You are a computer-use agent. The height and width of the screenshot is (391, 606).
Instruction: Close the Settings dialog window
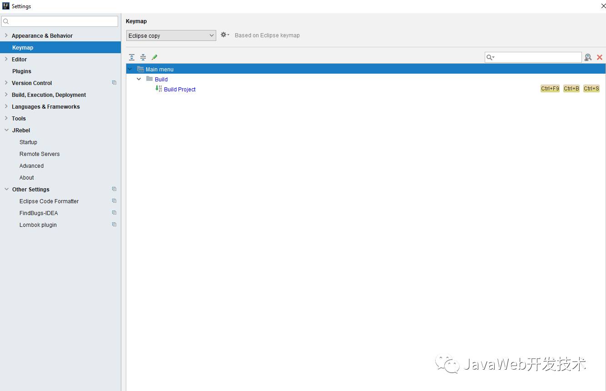603,6
